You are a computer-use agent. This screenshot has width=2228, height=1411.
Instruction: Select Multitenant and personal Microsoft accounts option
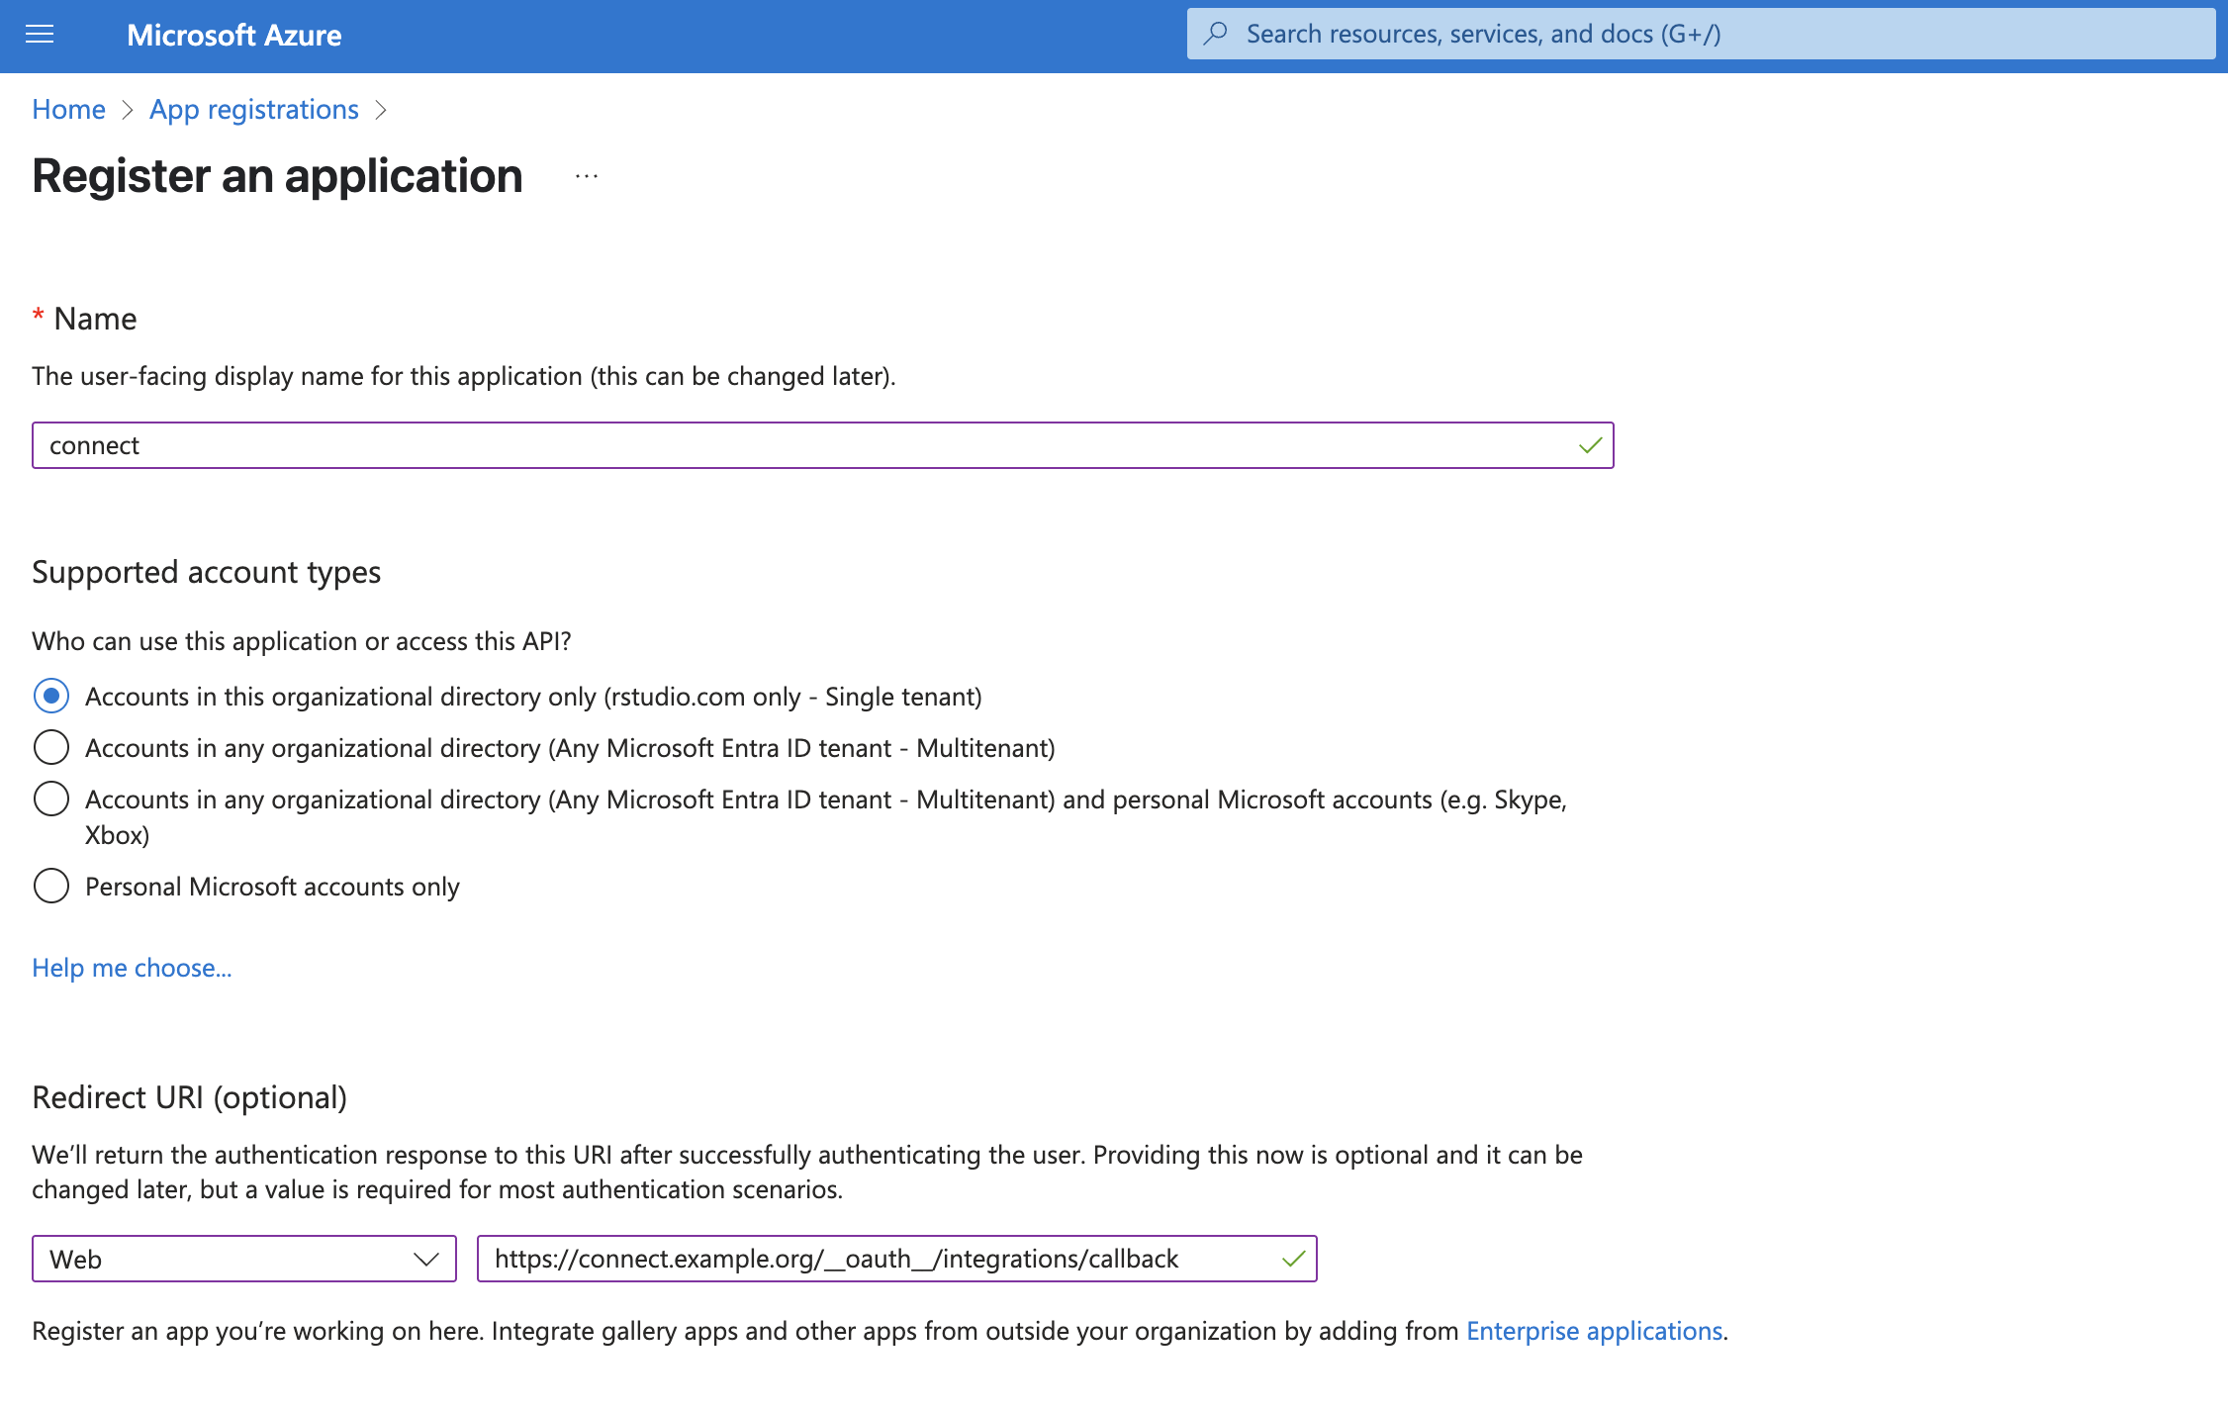51,799
